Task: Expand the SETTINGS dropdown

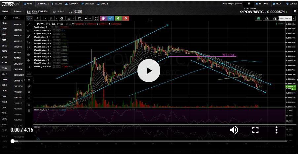Action: coord(263,4)
